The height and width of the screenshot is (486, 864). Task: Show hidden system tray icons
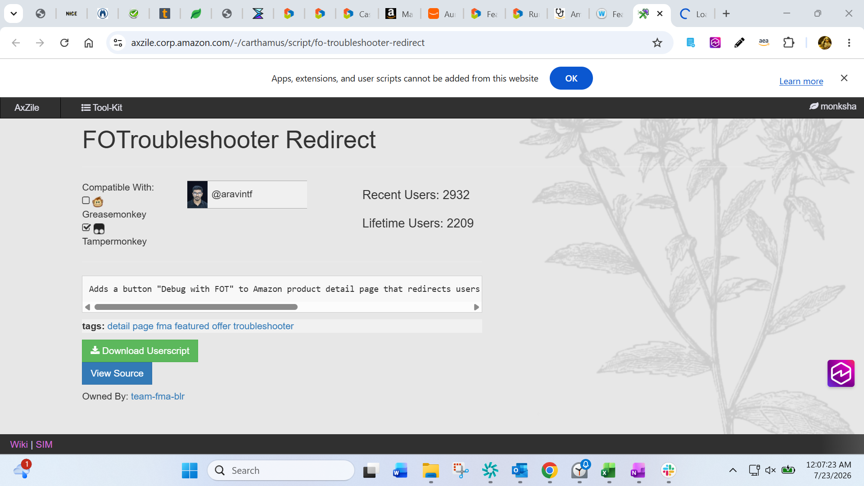point(733,471)
